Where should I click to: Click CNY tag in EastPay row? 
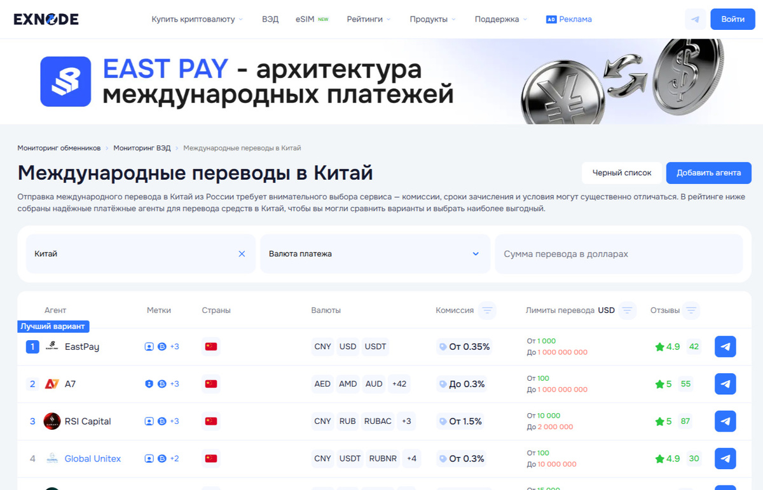click(322, 347)
